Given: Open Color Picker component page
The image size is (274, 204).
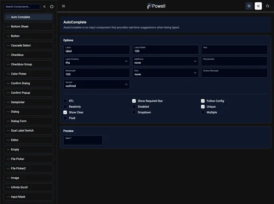Looking at the screenshot, I should [x=29, y=74].
